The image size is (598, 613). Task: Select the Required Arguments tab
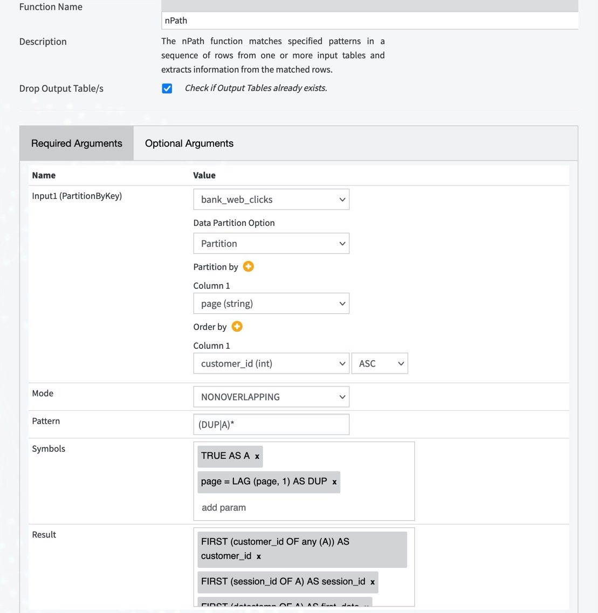[76, 143]
